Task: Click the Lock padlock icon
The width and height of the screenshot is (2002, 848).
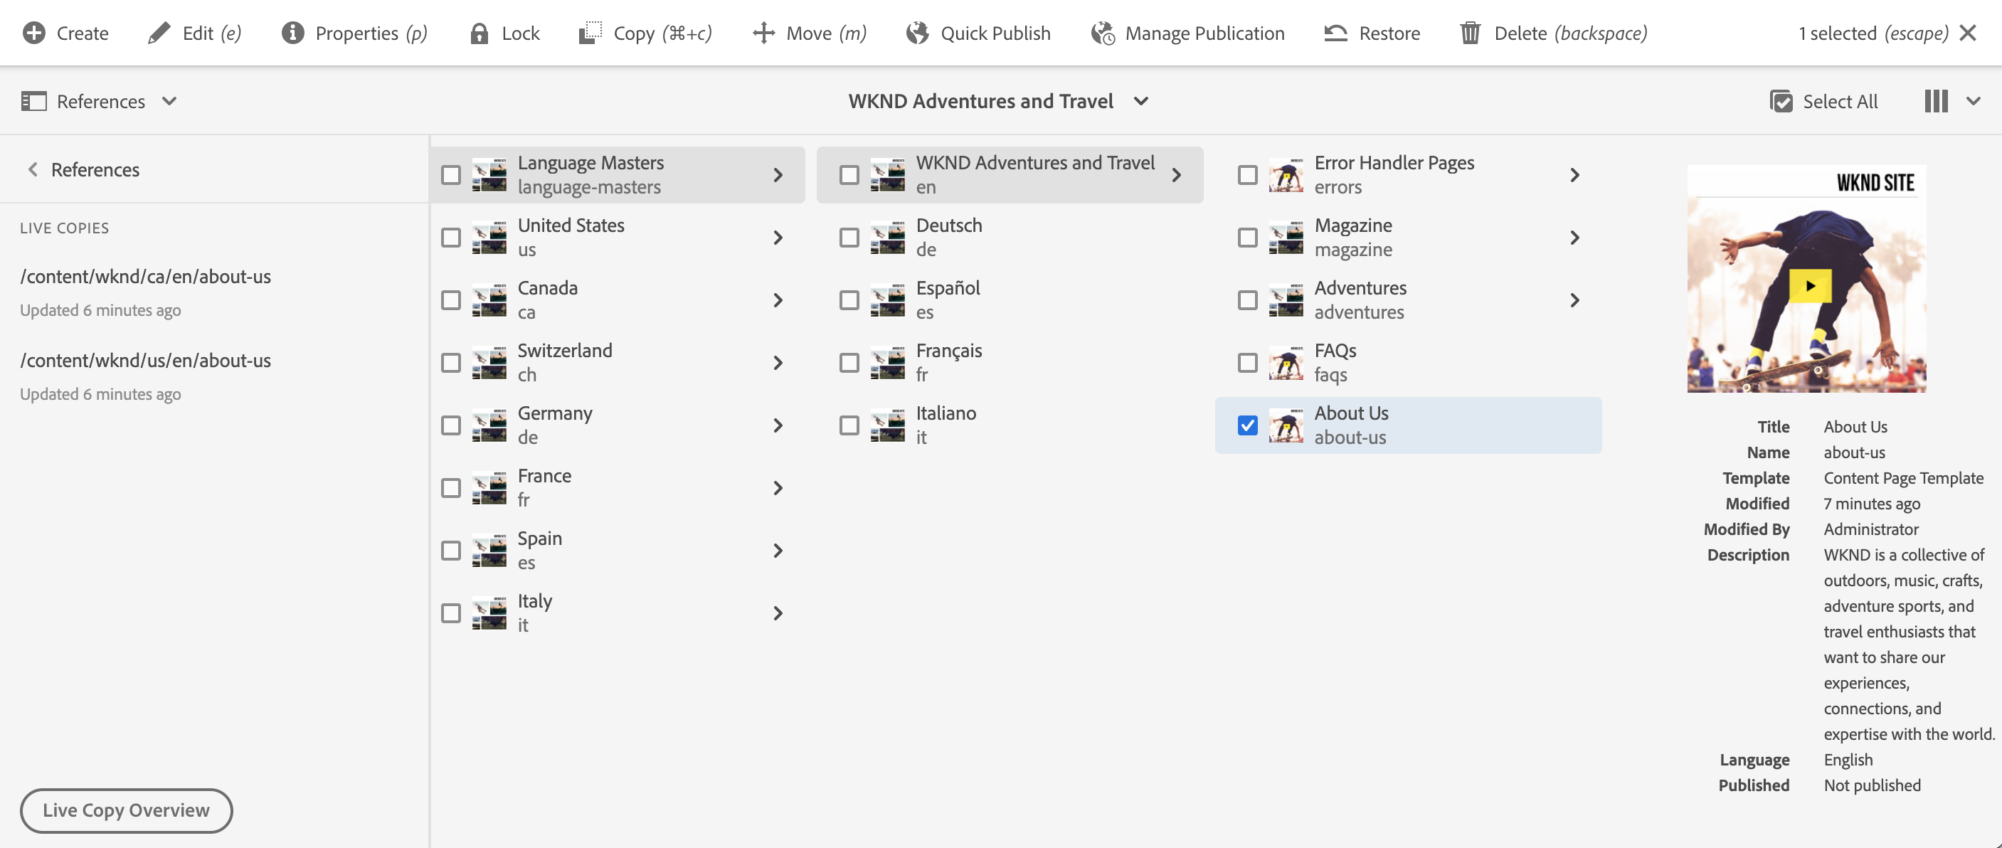Action: 479,33
